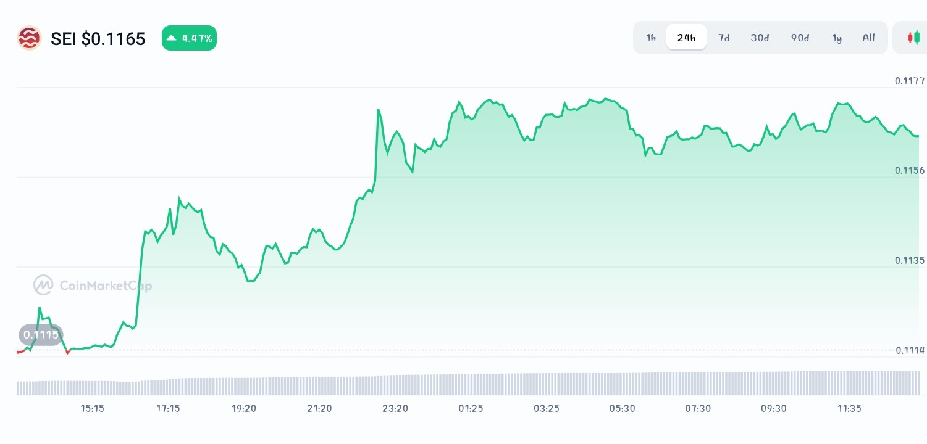
Task: Switch chart to 7d range
Action: point(724,38)
